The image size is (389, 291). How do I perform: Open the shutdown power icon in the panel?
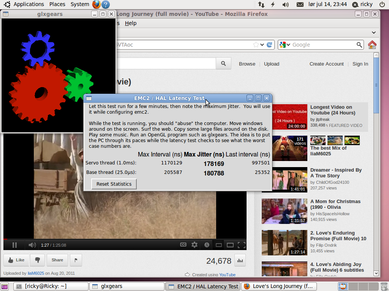[382, 4]
